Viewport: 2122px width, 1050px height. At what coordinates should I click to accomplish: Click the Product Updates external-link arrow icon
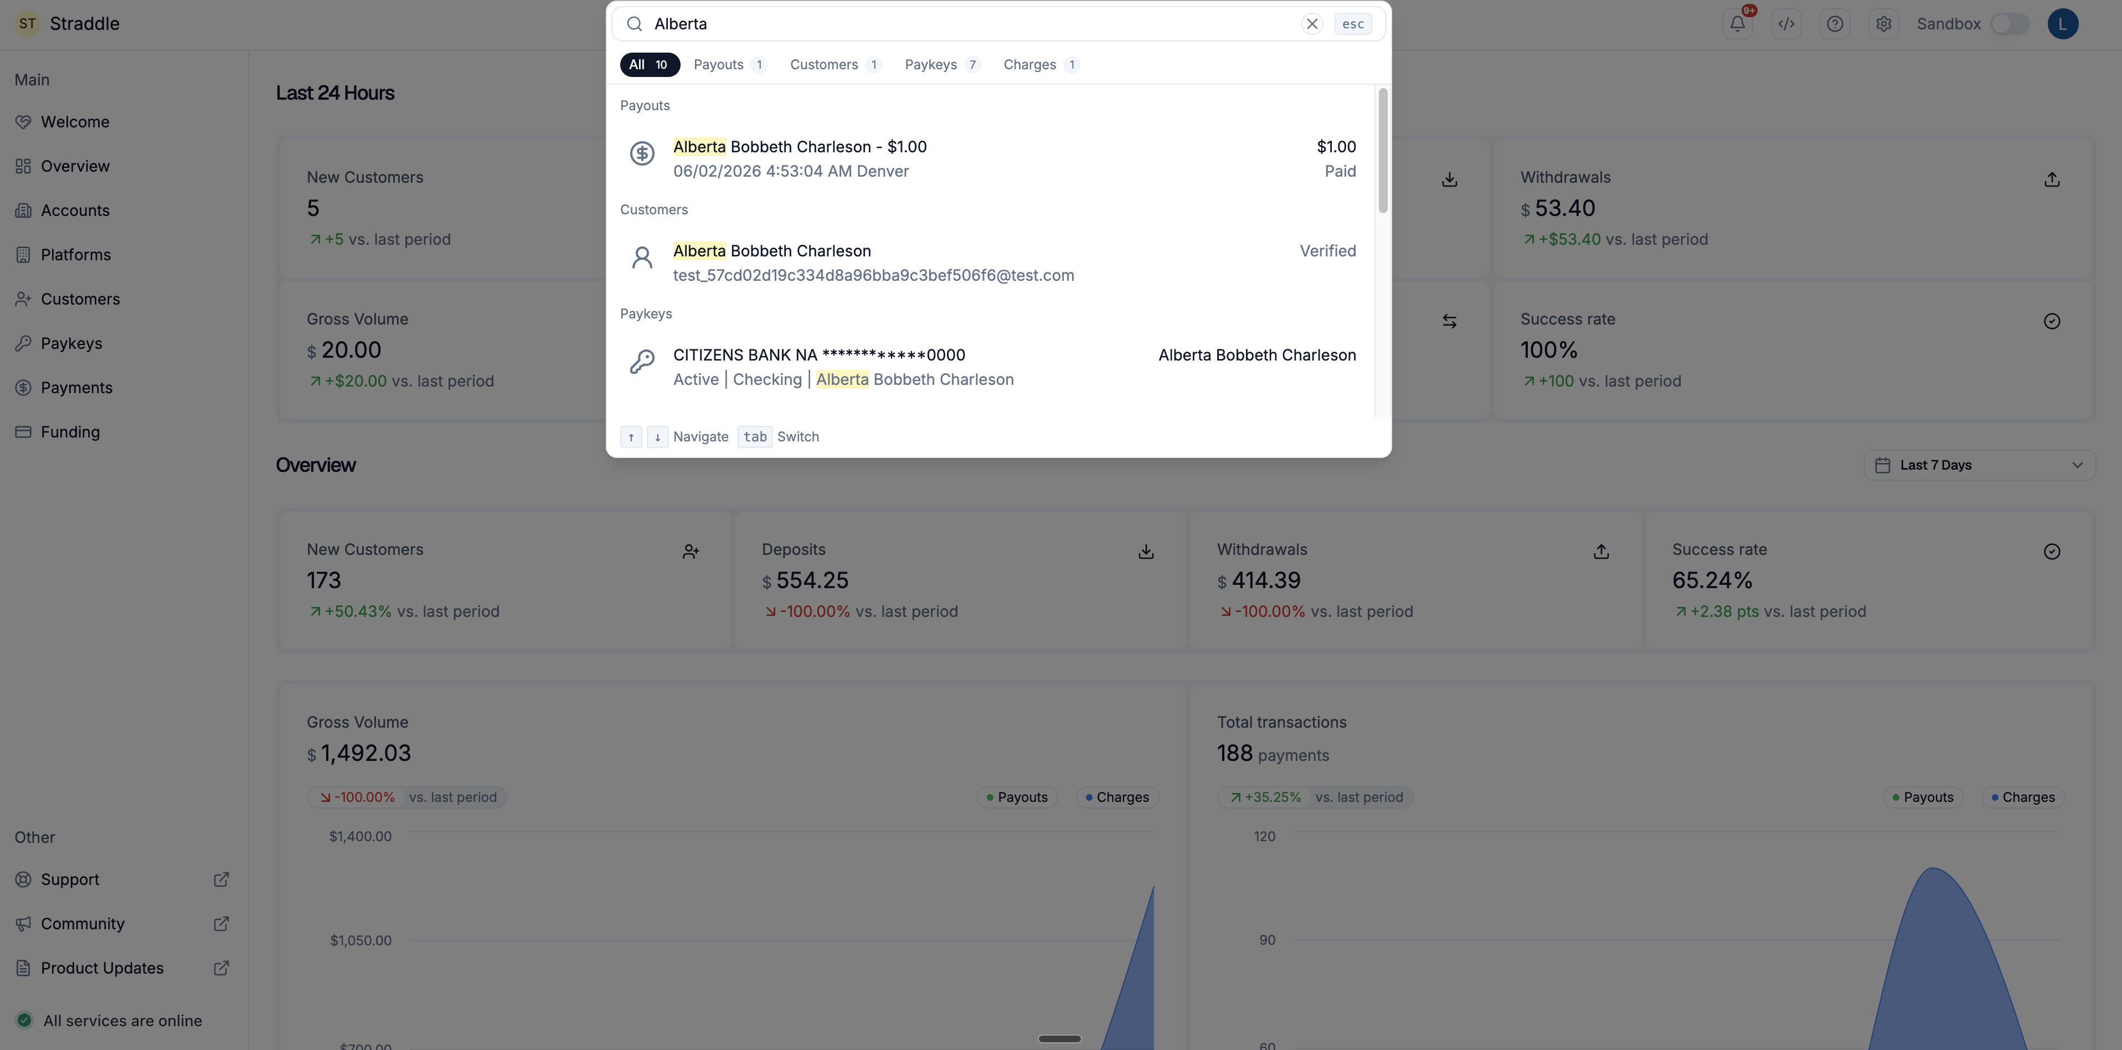(x=221, y=969)
